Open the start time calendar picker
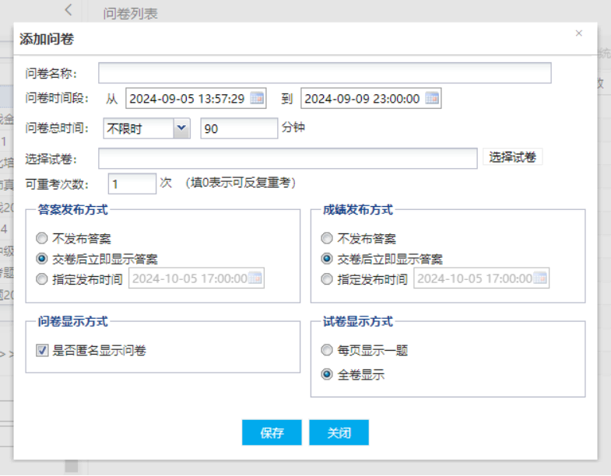The width and height of the screenshot is (611, 476). 257,99
